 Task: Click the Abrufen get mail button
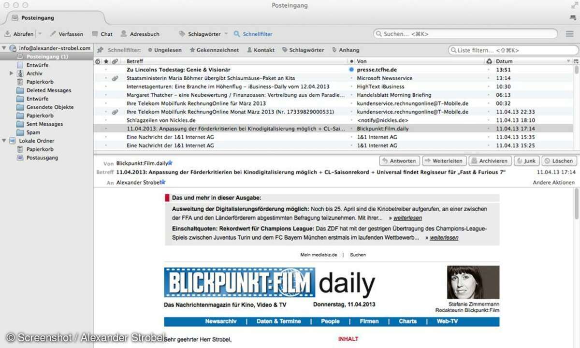[x=19, y=34]
